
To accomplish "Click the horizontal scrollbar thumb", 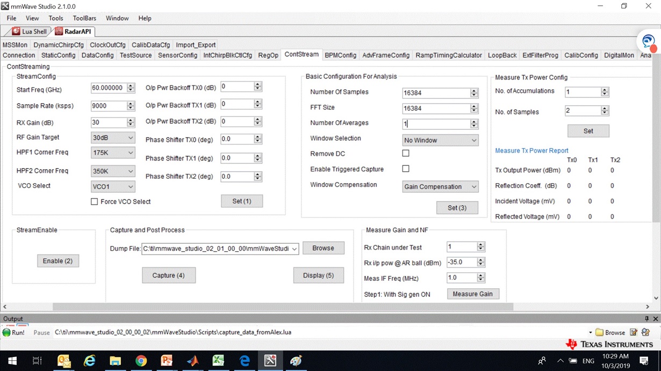I will (283, 307).
